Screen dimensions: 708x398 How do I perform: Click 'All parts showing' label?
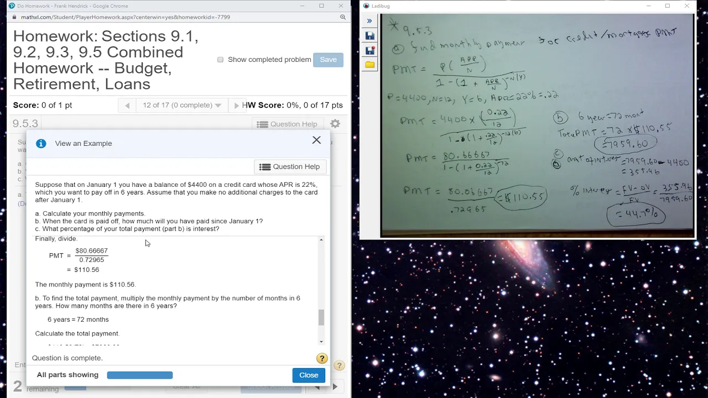pos(67,375)
